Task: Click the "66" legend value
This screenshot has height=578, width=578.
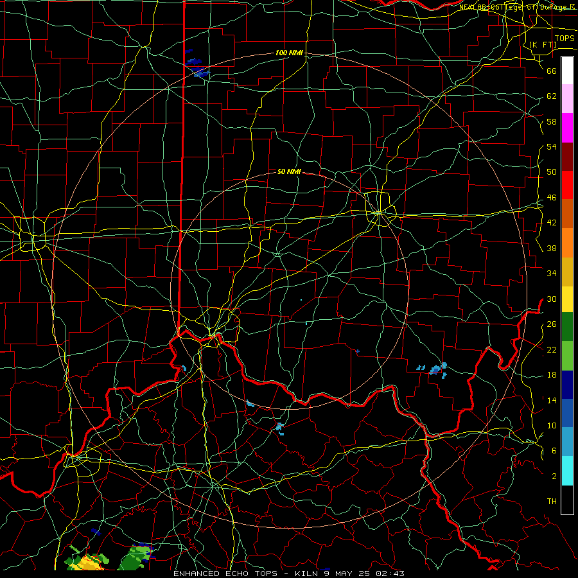Action: click(x=552, y=71)
